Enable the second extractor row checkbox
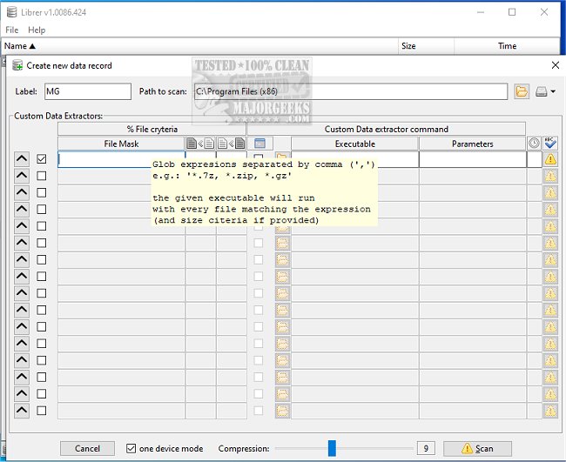The image size is (566, 462). pyautogui.click(x=42, y=176)
